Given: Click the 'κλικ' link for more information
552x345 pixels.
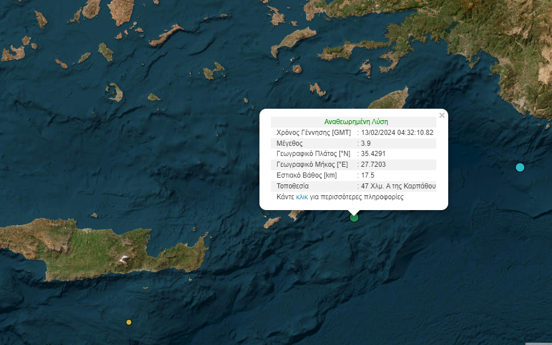Looking at the screenshot, I should 302,197.
